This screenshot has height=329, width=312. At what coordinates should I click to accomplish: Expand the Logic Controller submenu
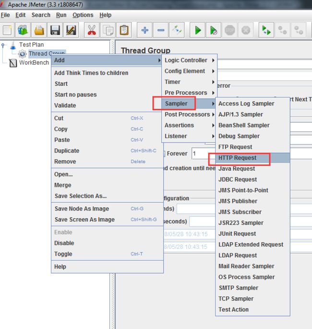click(190, 60)
